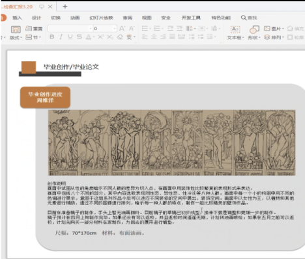This screenshot has height=259, width=305.
Task: Switch to the Slide Show (幻灯片放映) tab
Action: [101, 18]
